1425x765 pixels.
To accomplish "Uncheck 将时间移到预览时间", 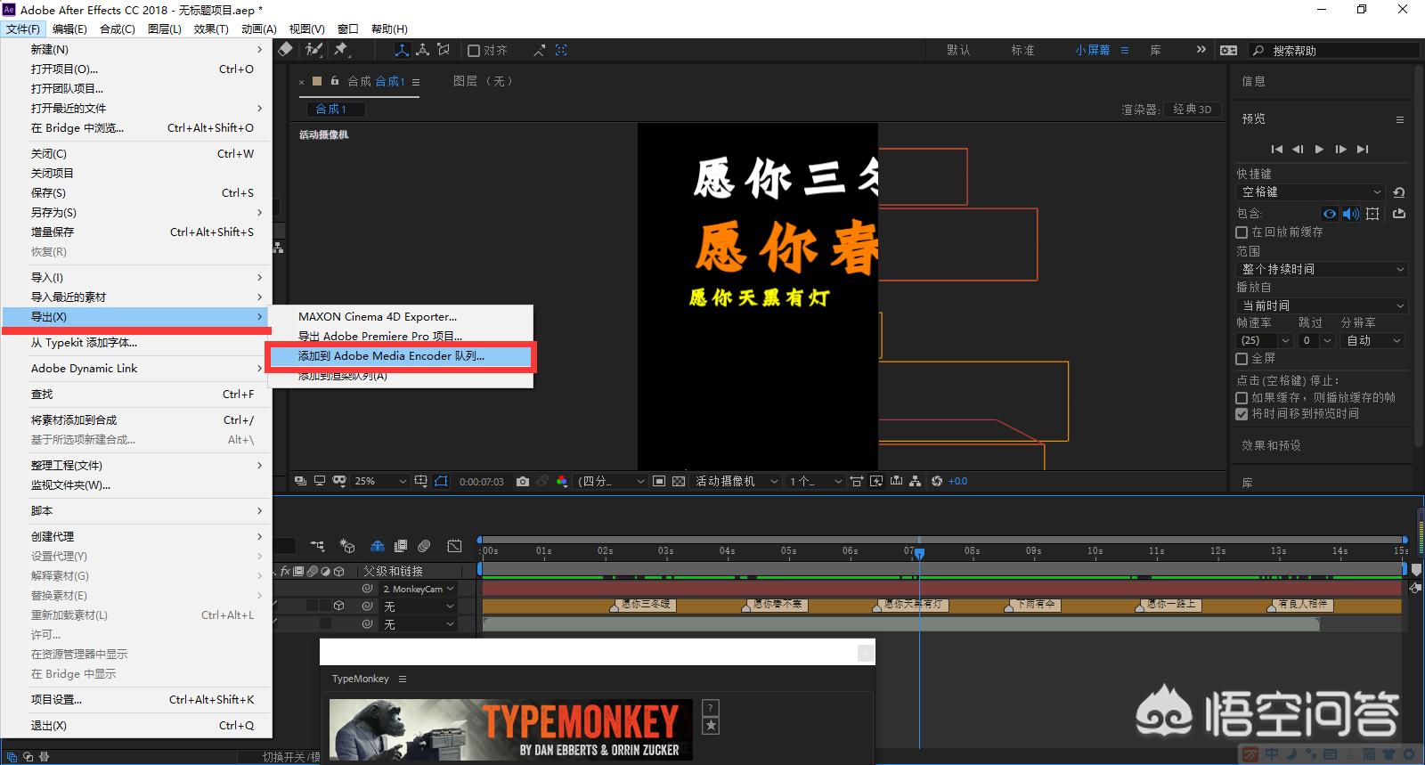I will (x=1242, y=414).
